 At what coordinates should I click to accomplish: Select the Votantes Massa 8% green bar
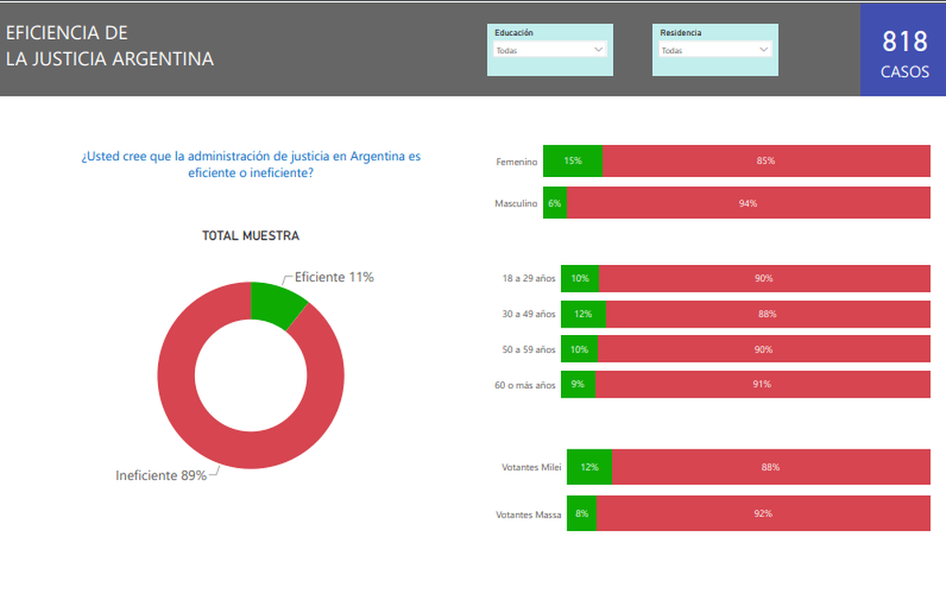click(582, 514)
